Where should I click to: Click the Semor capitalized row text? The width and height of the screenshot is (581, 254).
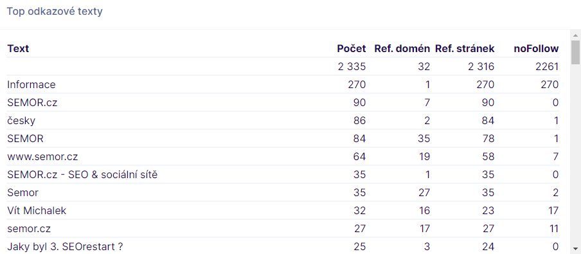[x=22, y=193]
